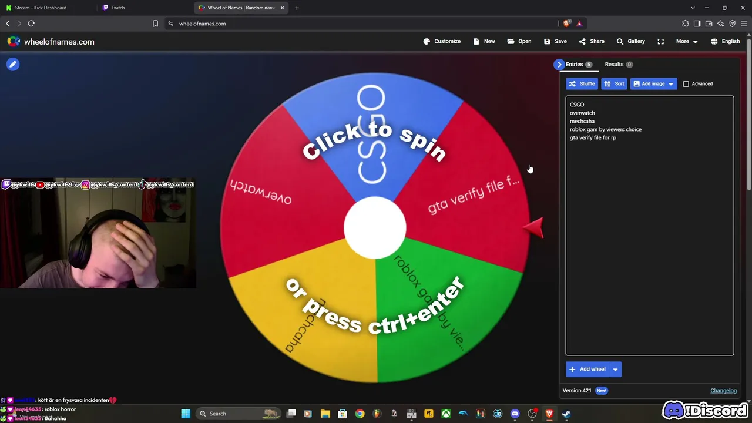Click the Brave VPN shield icon
Image resolution: width=752 pixels, height=423 pixels.
[732, 23]
